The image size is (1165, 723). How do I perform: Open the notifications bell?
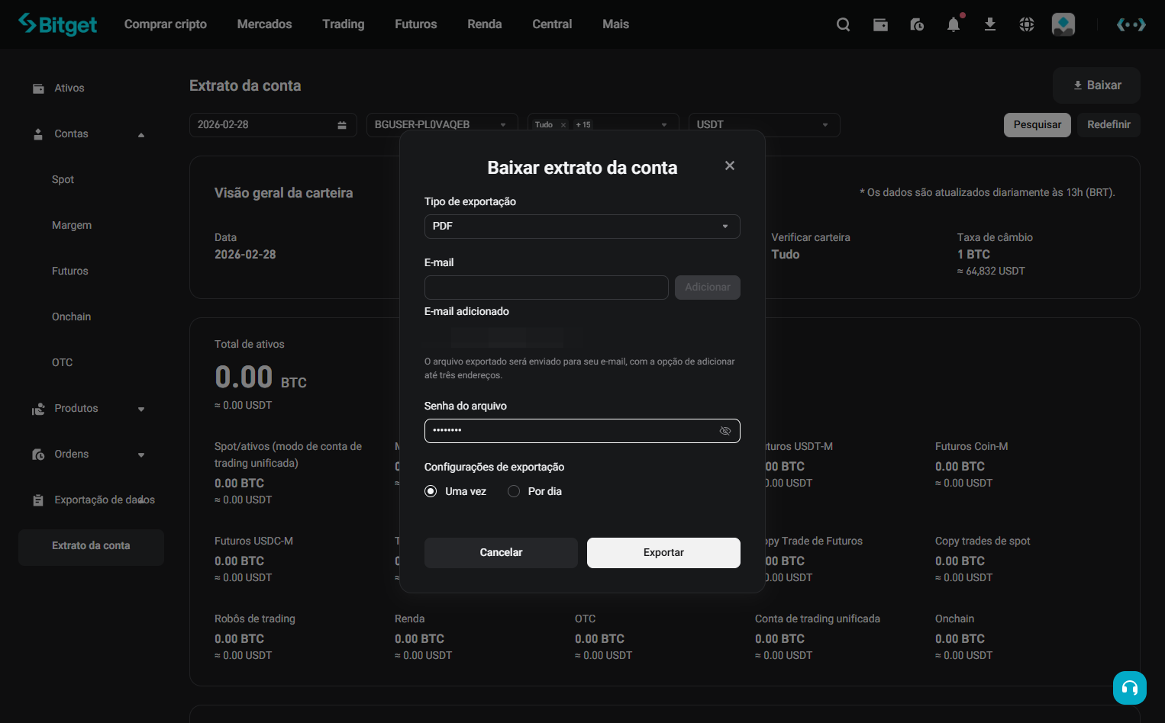[x=954, y=24]
